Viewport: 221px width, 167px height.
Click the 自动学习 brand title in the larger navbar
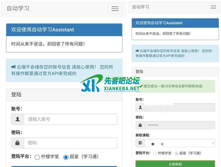(18, 8)
